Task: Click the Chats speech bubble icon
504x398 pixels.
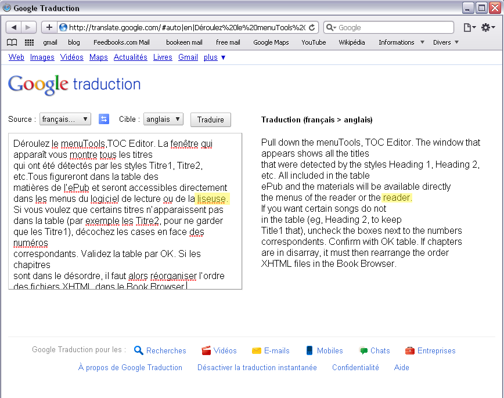Action: click(363, 351)
